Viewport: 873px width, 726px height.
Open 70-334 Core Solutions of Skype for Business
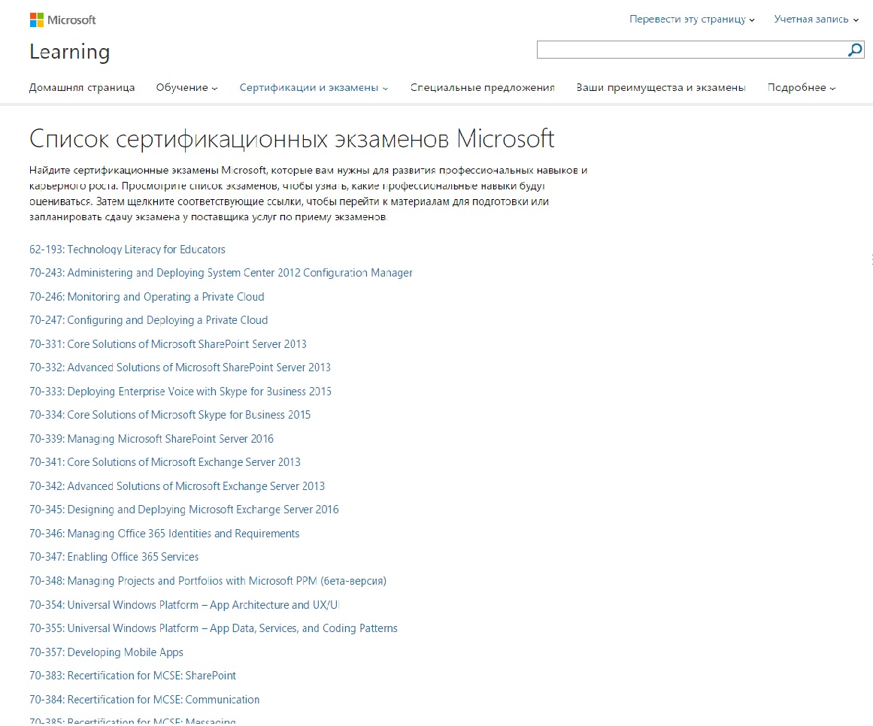pos(170,414)
